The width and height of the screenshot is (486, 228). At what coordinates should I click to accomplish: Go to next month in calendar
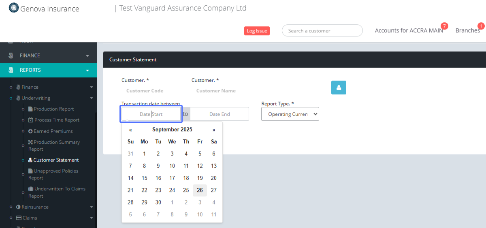(214, 130)
